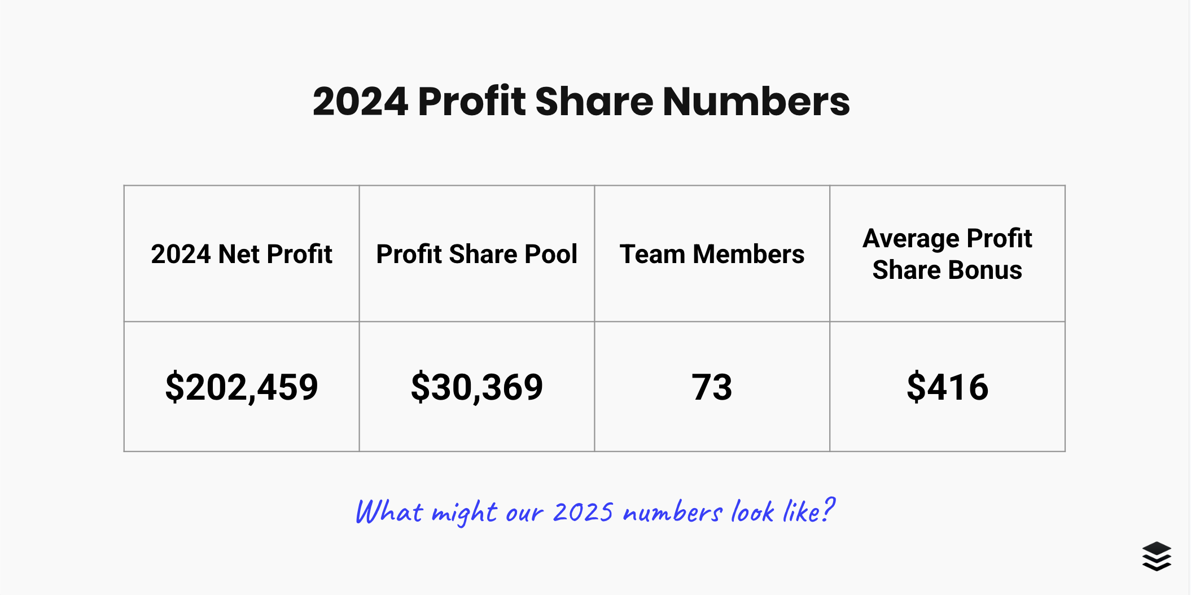1191x595 pixels.
Task: Click the 'Team Members' column header
Action: pos(712,253)
